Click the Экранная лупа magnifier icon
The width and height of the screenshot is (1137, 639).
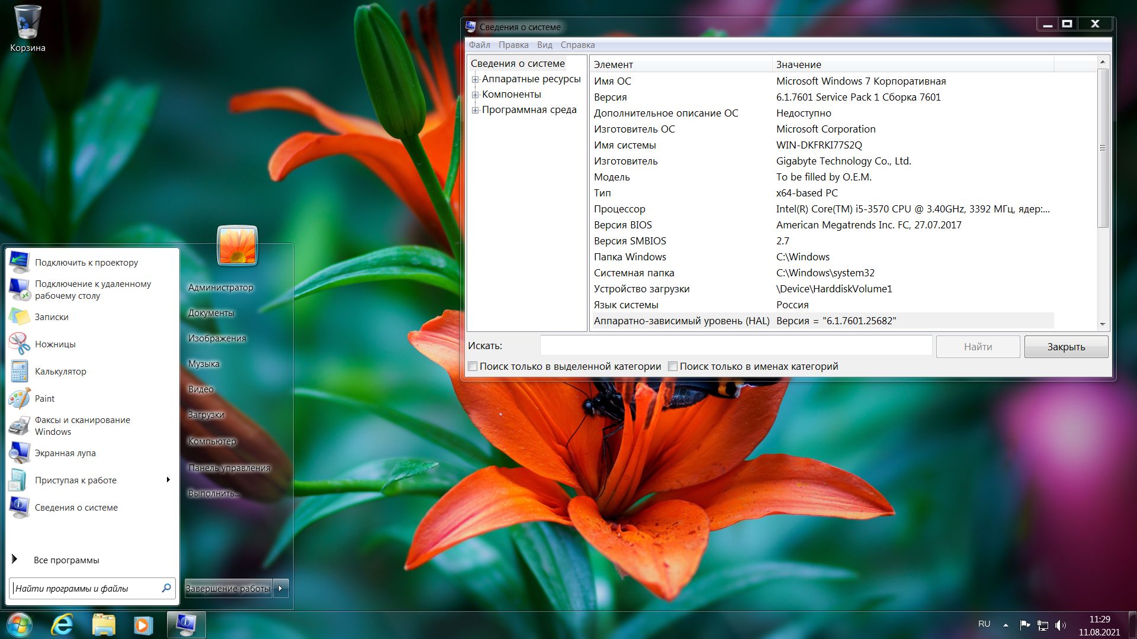[x=20, y=453]
